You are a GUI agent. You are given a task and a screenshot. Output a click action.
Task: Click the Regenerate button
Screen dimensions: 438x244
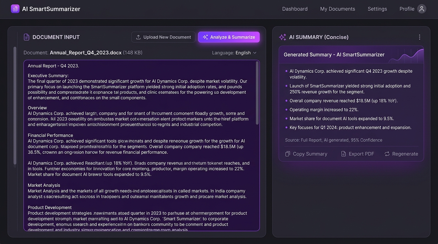tap(401, 154)
